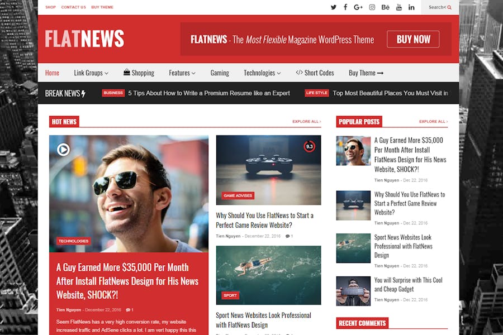Click the FlatNews site logo
Image resolution: width=503 pixels, height=335 pixels.
tap(84, 39)
